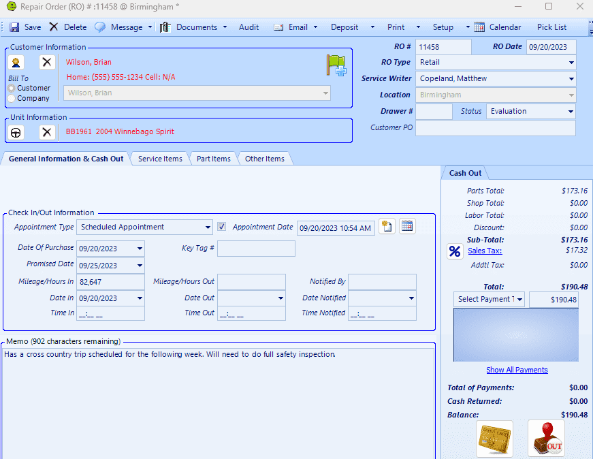This screenshot has height=459, width=593.
Task: Select the Company bill-to radio button
Action: [12, 98]
